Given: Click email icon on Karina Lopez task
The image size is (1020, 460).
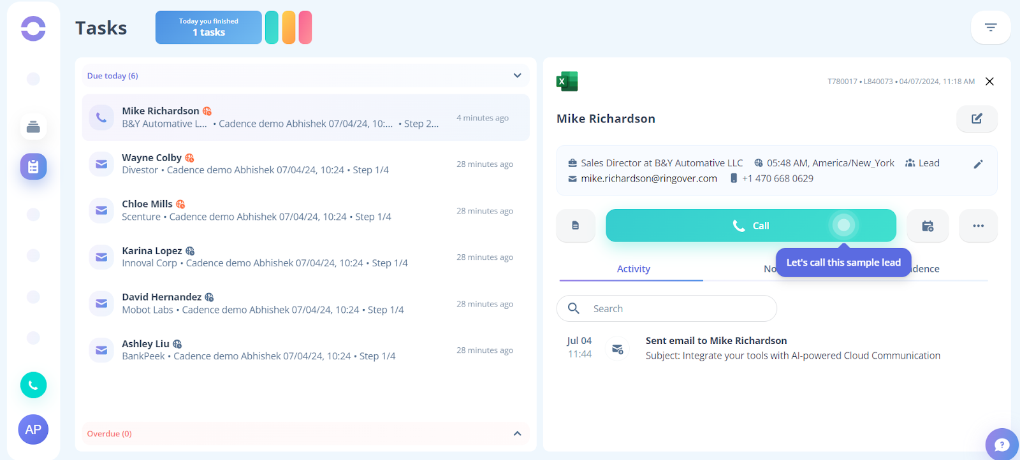Looking at the screenshot, I should (x=101, y=257).
